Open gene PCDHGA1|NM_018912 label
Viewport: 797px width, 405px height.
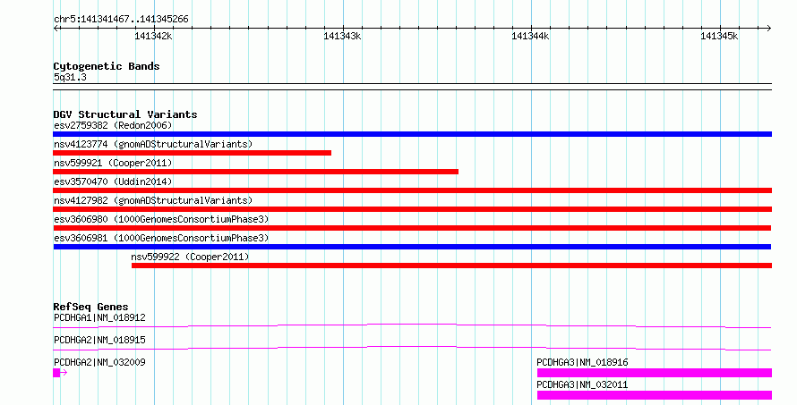tap(99, 317)
